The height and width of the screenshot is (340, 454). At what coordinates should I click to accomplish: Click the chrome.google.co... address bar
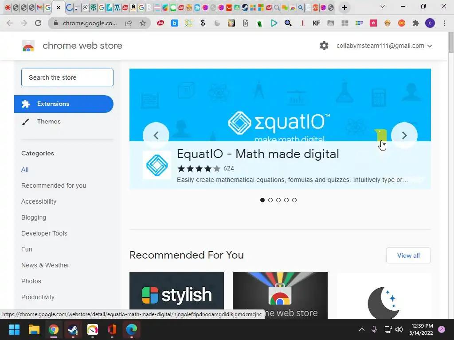90,23
